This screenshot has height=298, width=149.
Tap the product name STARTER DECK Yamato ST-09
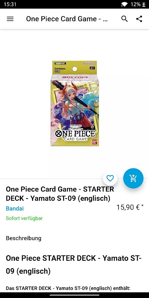click(x=60, y=194)
